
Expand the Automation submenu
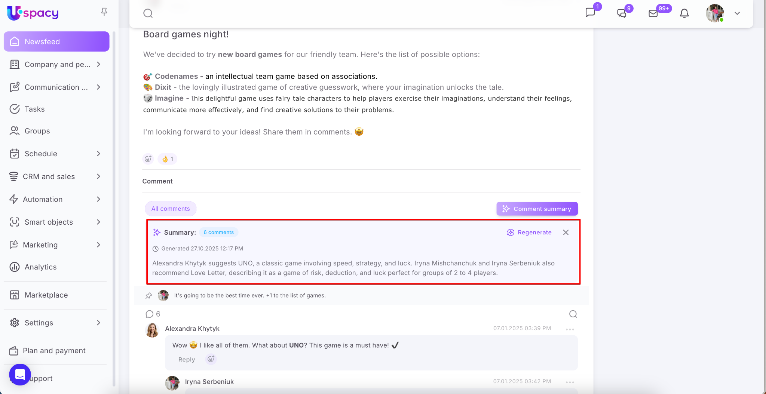click(x=98, y=199)
